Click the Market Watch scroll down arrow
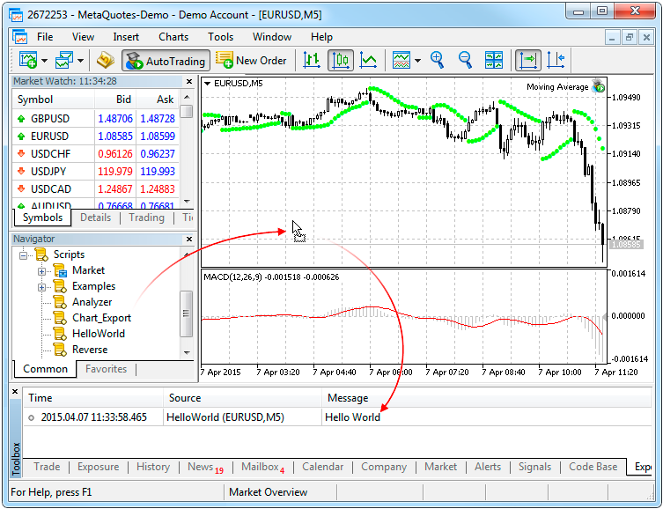 187,202
